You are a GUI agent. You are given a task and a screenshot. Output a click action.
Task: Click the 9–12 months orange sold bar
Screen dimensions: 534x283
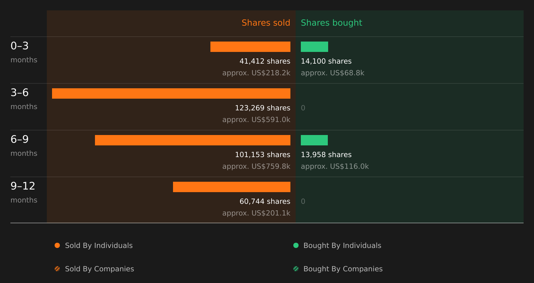point(232,187)
